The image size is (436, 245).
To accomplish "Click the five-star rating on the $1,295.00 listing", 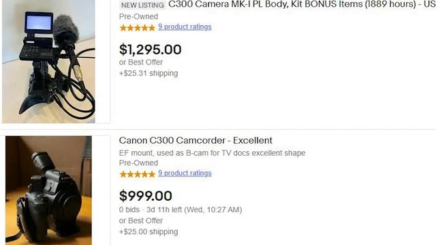I will coord(137,27).
